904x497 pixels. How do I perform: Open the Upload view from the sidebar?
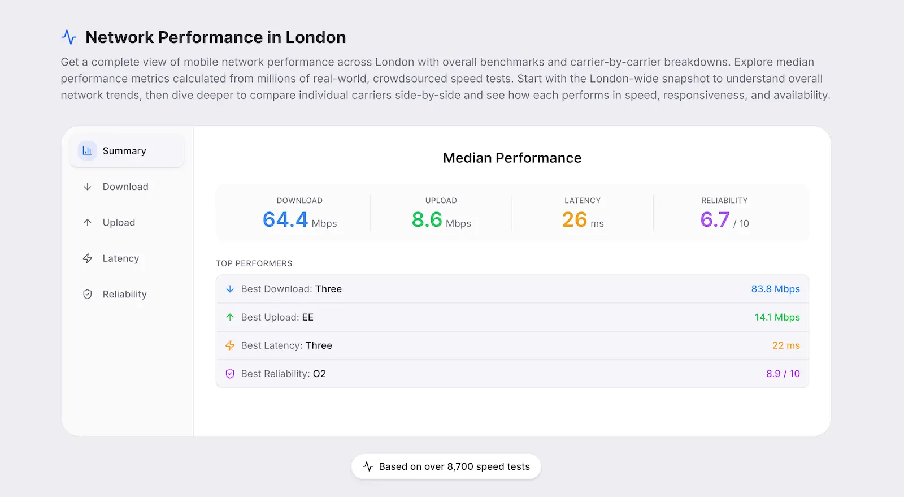click(x=118, y=222)
